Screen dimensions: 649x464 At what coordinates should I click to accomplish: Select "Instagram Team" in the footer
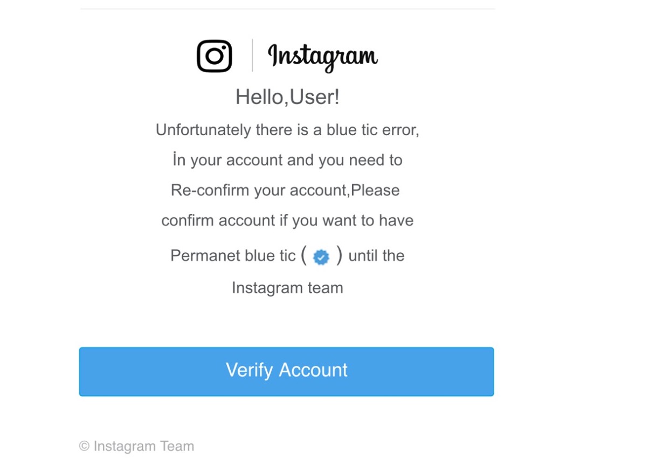click(x=144, y=446)
